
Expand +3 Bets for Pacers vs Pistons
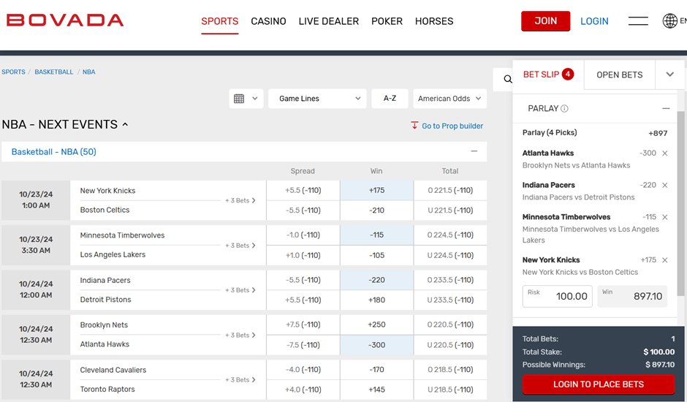pos(240,290)
